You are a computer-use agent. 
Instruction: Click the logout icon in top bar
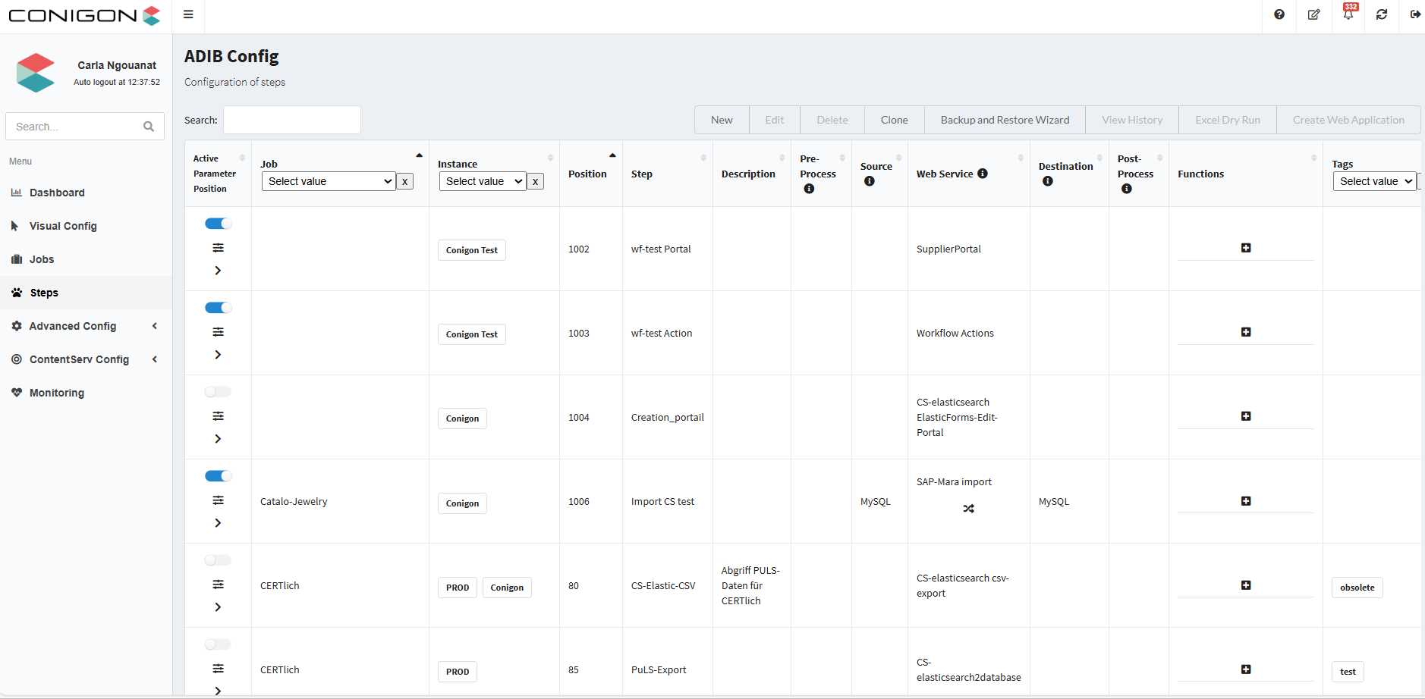click(1415, 14)
